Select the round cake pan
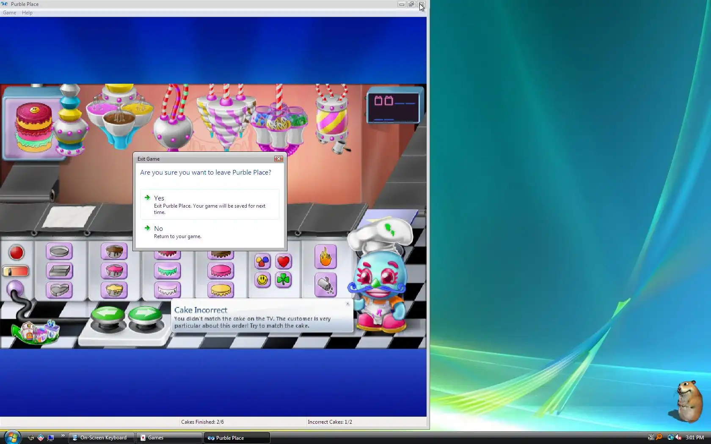Viewport: 711px width, 444px height. pos(59,252)
